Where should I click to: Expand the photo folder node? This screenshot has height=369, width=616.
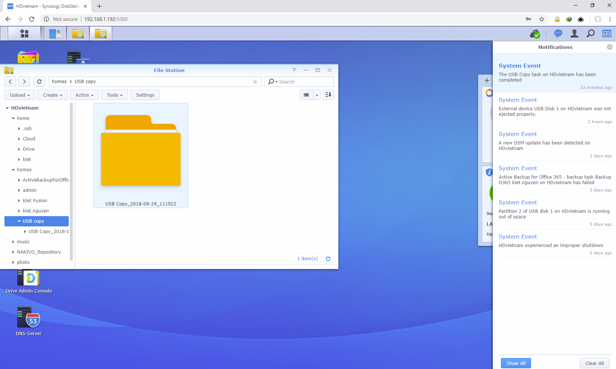(x=13, y=262)
